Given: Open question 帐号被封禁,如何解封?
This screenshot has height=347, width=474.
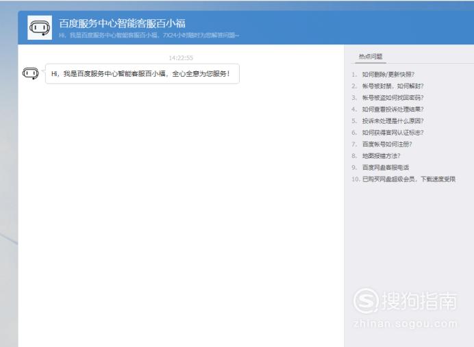Looking at the screenshot, I should [x=393, y=86].
